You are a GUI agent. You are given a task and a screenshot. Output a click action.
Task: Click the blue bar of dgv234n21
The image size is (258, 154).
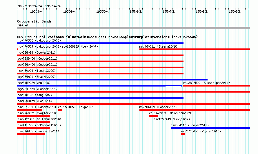(x=112, y=80)
